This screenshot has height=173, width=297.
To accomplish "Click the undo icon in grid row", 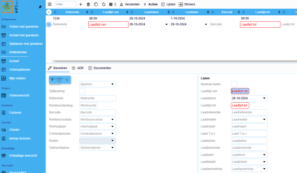I will point(49,24).
